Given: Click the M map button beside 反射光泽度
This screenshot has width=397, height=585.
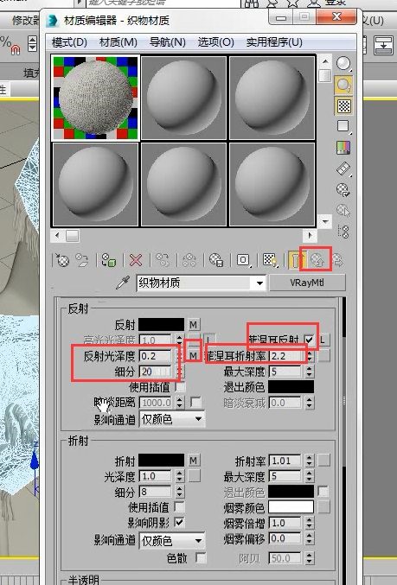Looking at the screenshot, I should click(193, 355).
